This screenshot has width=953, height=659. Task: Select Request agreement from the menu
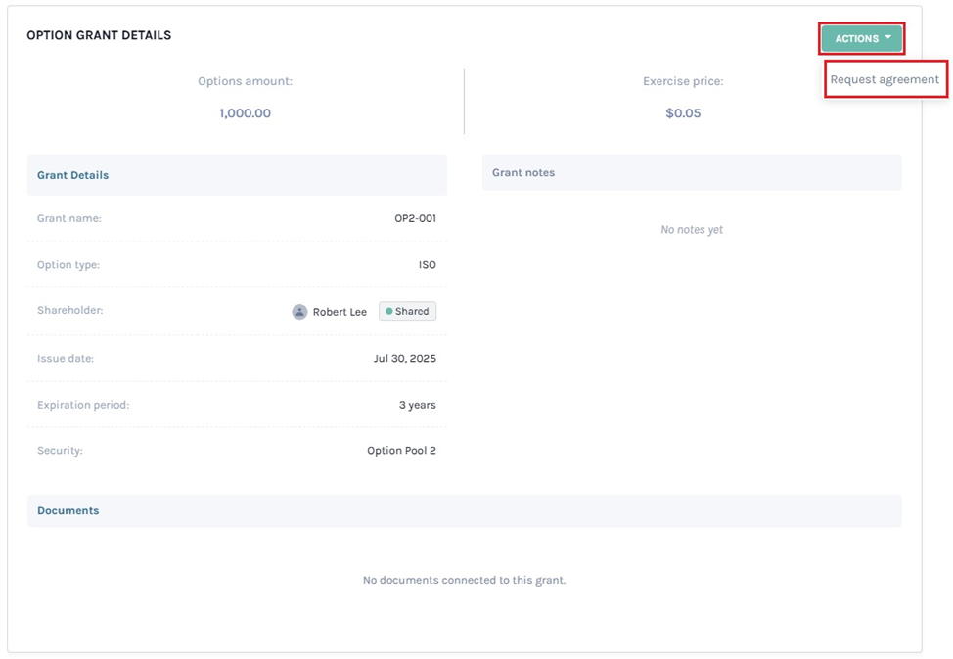point(885,80)
